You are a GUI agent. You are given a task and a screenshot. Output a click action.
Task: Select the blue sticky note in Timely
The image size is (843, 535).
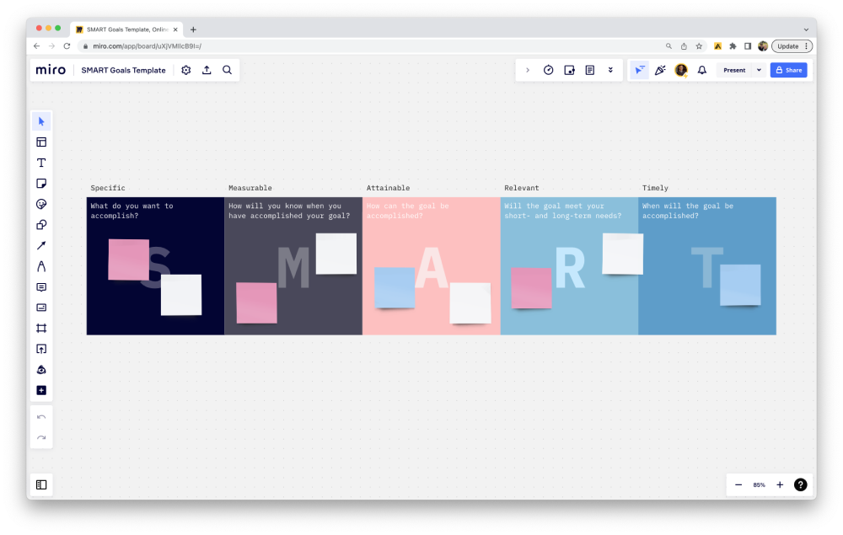click(740, 285)
